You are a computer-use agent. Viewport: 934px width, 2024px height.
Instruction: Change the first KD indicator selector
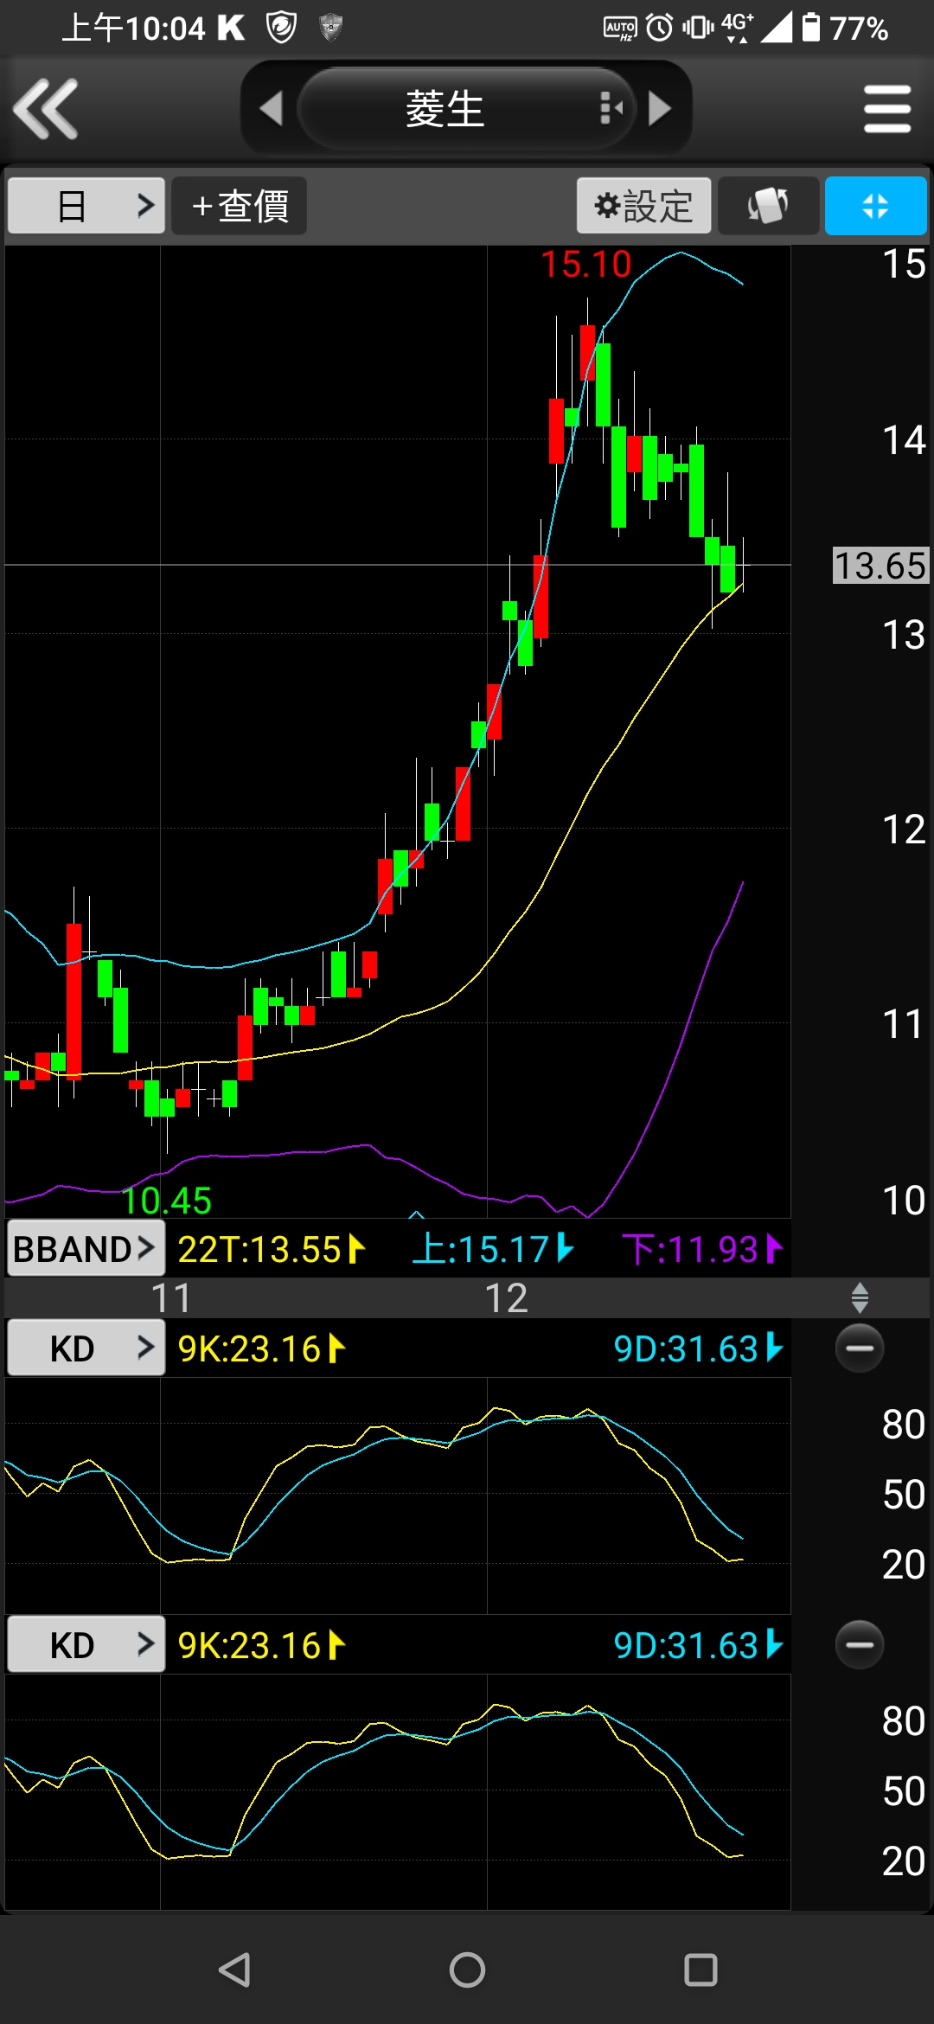pos(85,1348)
